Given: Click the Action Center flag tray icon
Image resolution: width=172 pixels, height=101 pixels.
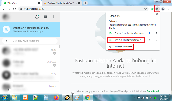Looking at the screenshot, I should click(x=139, y=98).
